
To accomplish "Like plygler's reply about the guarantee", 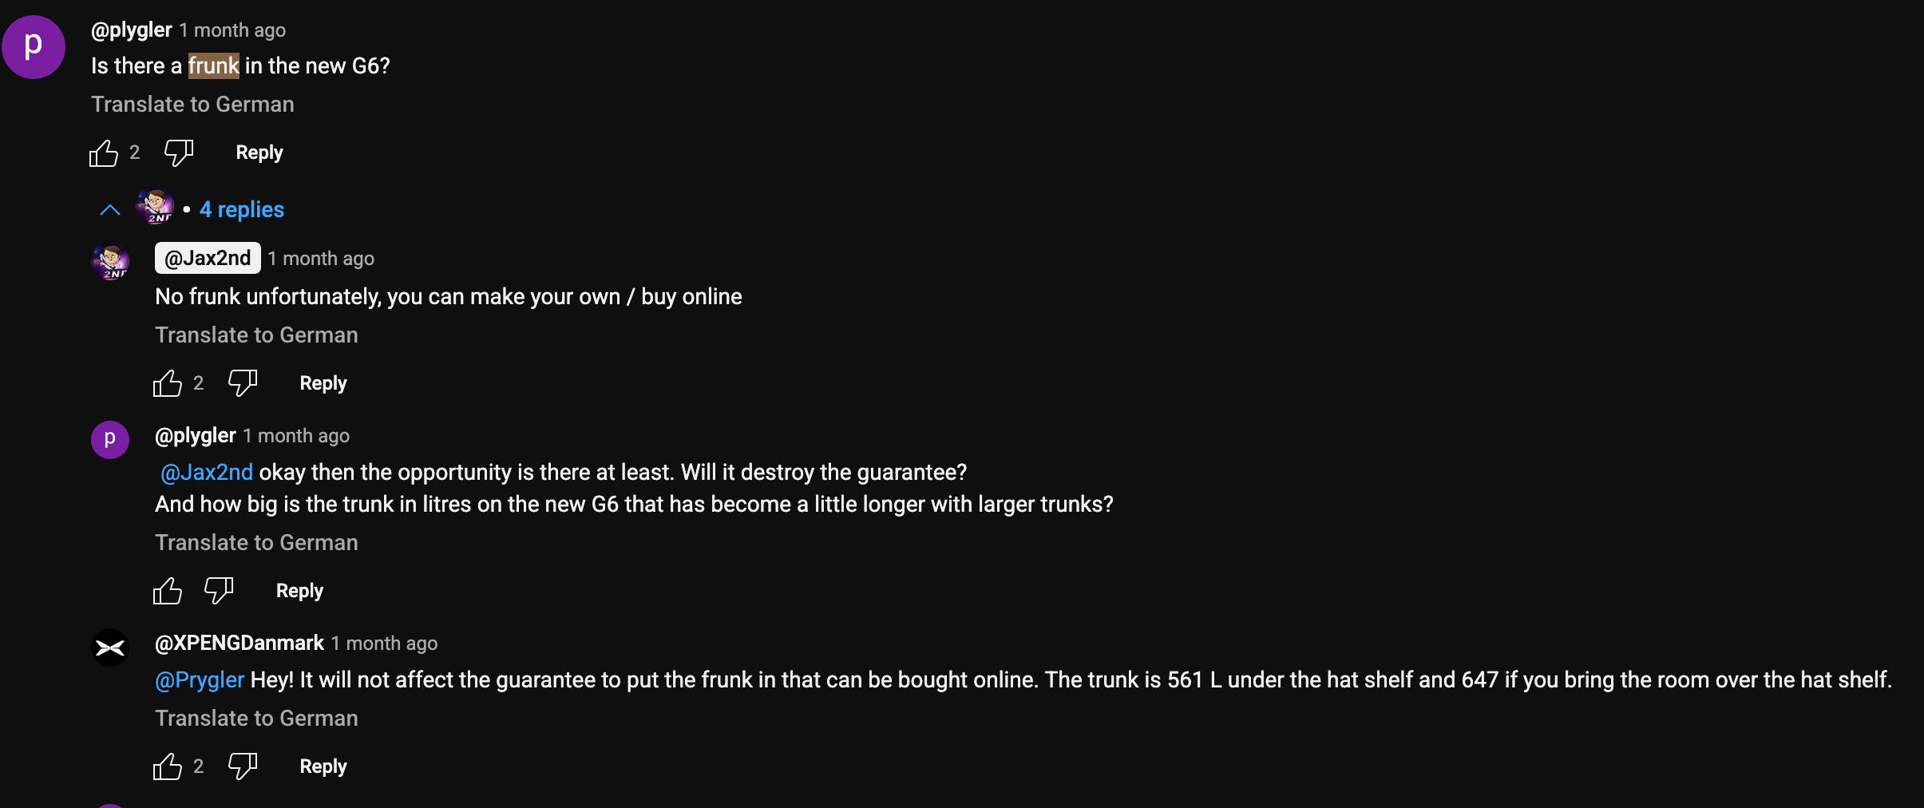I will pos(168,591).
